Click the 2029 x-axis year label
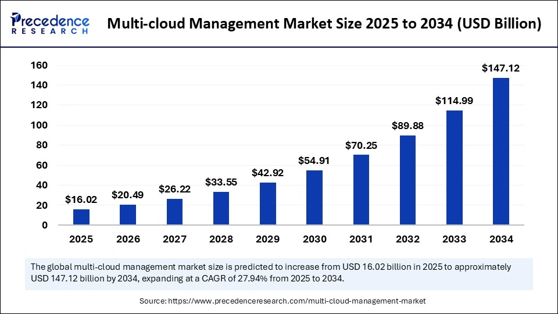The width and height of the screenshot is (558, 314). click(267, 239)
